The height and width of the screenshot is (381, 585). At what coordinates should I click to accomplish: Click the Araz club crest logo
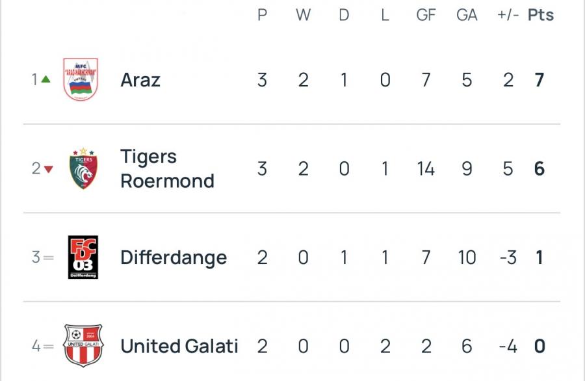81,79
